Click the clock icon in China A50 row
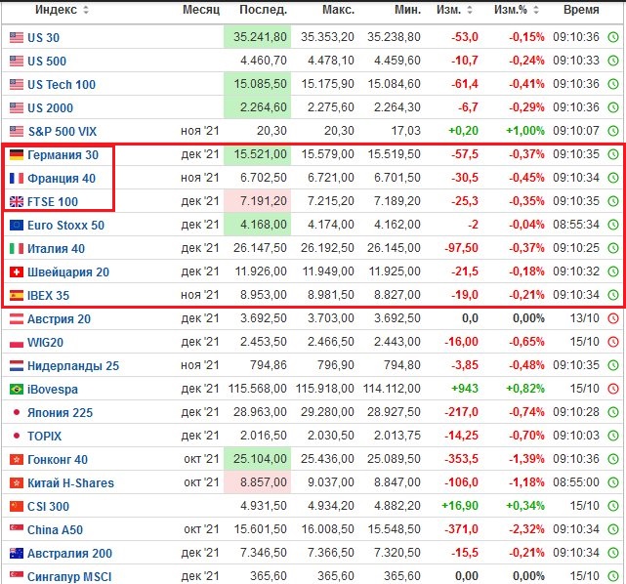Screen dimensions: 626x584 point(613,529)
